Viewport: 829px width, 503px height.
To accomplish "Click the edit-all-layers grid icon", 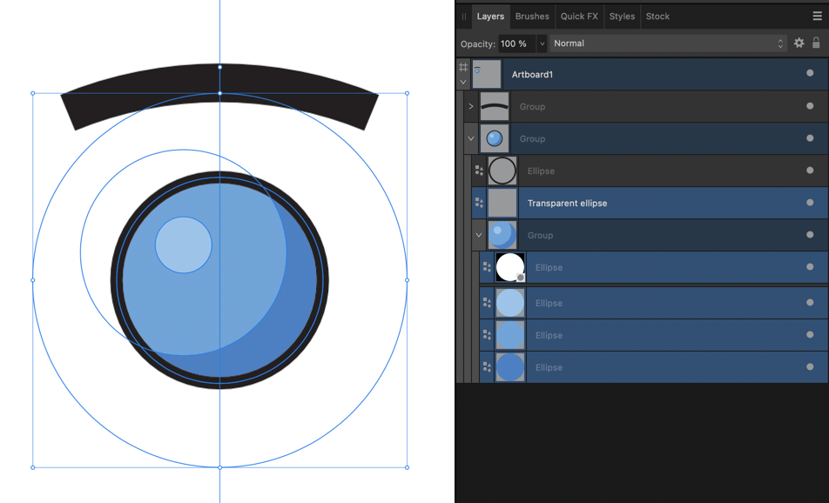I will click(x=463, y=68).
